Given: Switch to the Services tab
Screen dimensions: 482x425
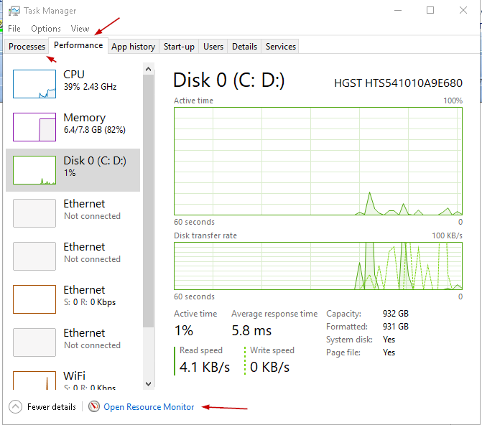Looking at the screenshot, I should (281, 47).
